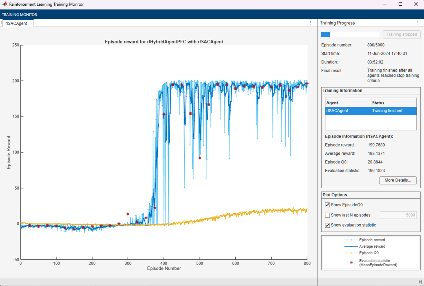424x286 pixels.
Task: Enable the Show last N episodes checkbox
Action: [x=327, y=215]
